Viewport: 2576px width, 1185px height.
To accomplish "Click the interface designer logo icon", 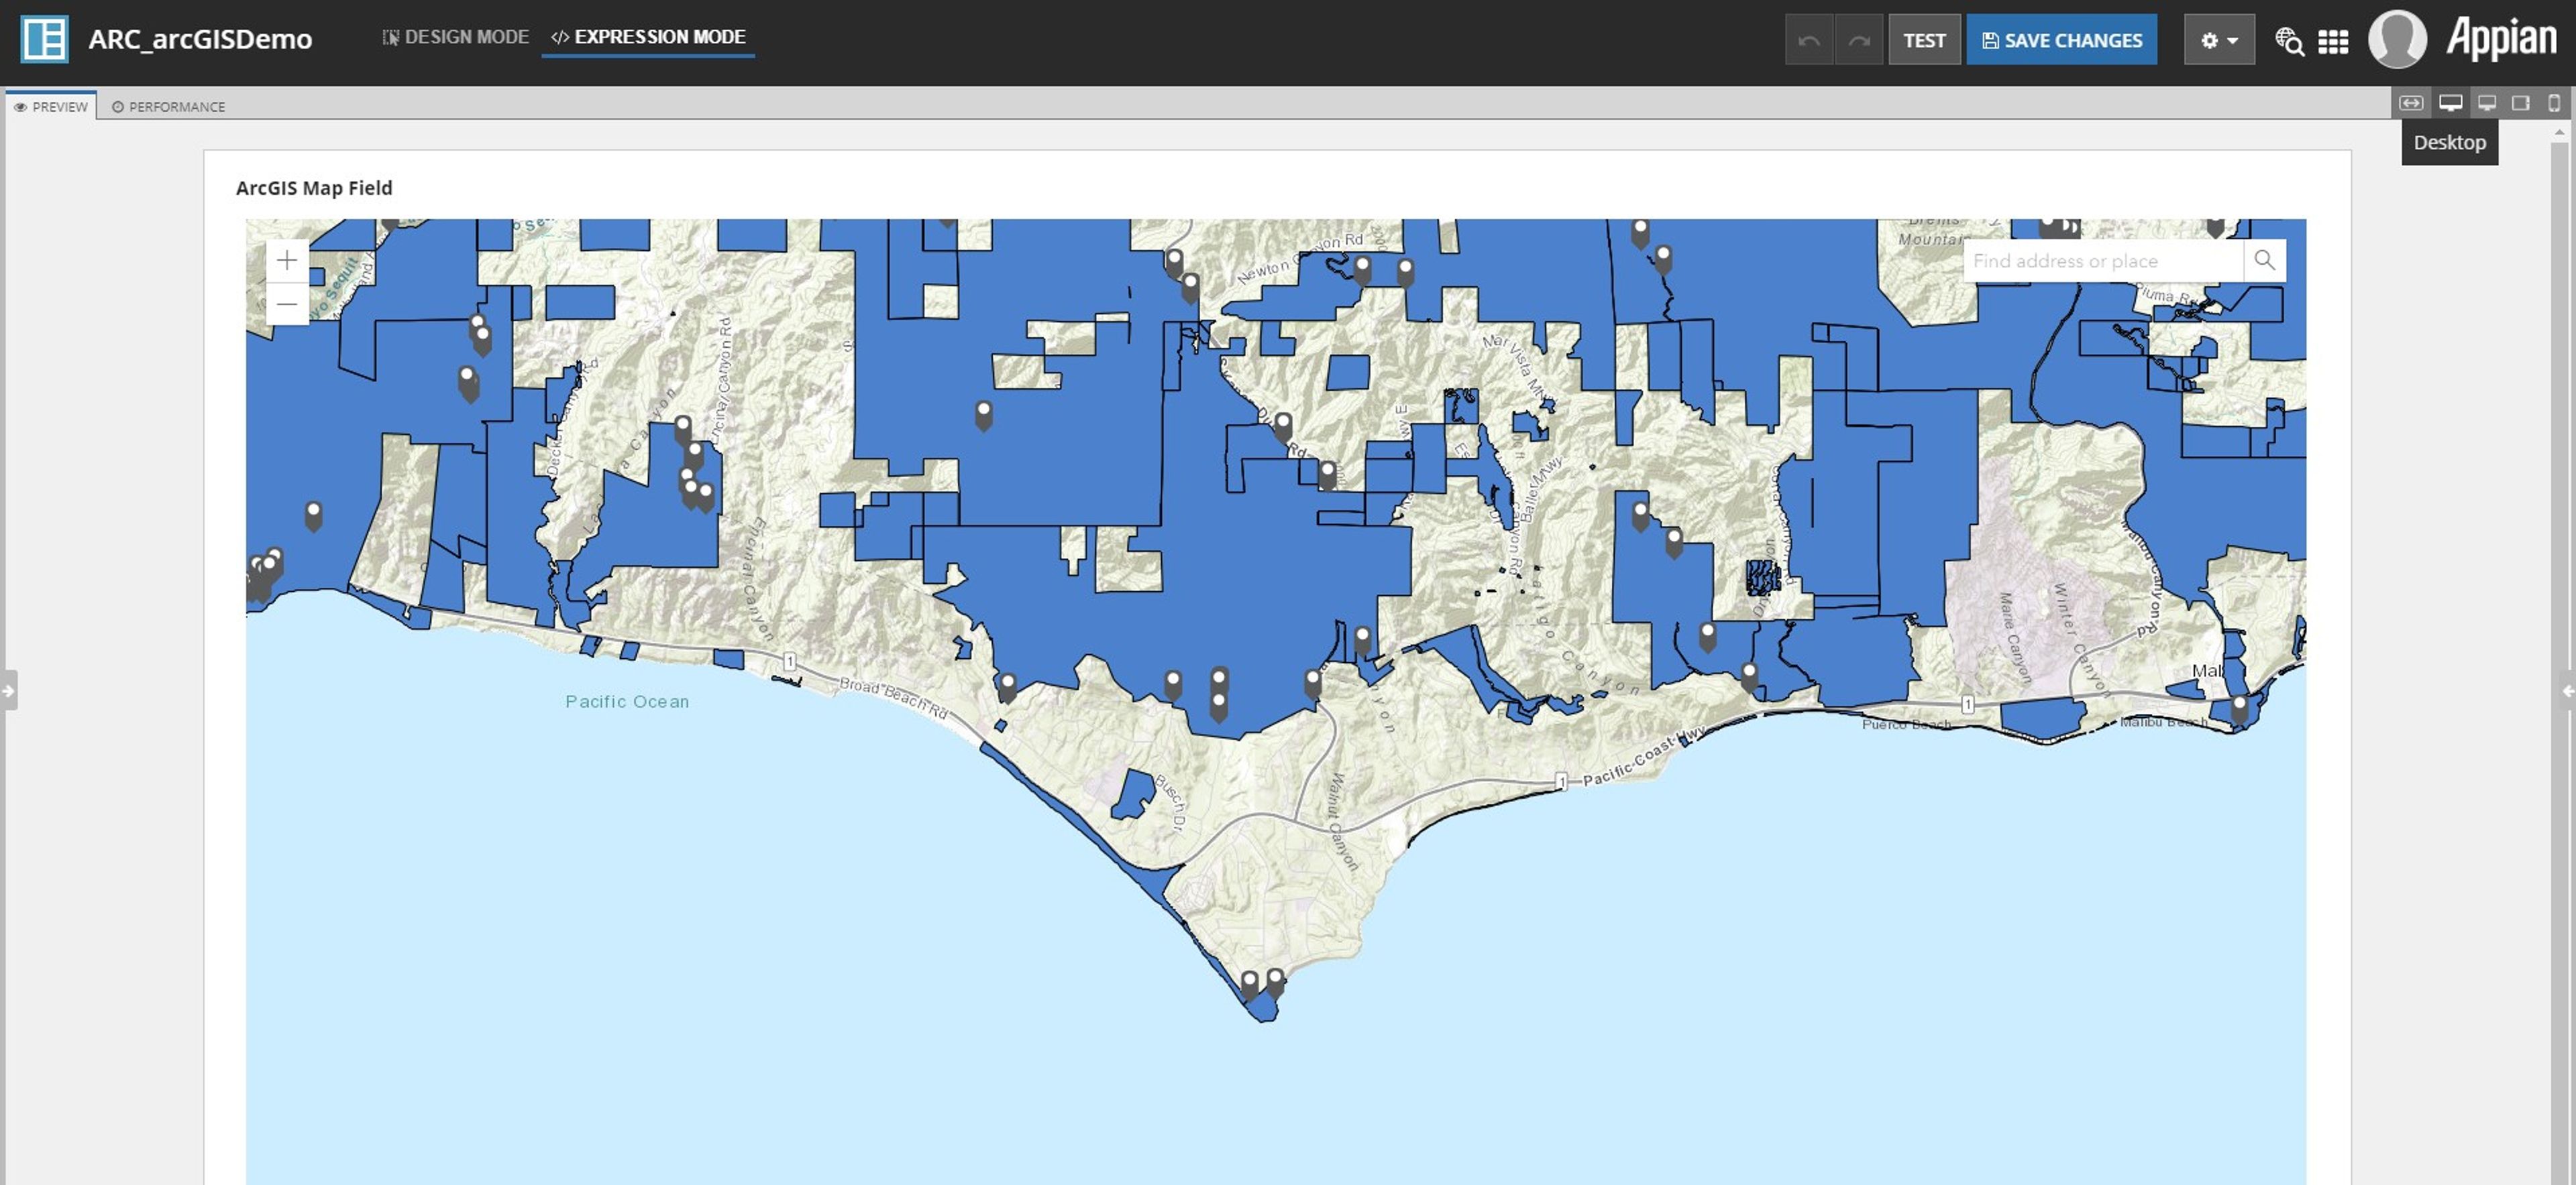I will point(44,39).
